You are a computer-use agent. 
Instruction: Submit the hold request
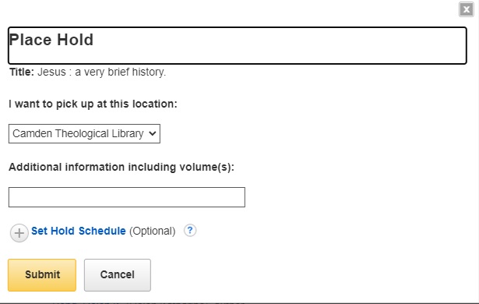pos(42,275)
